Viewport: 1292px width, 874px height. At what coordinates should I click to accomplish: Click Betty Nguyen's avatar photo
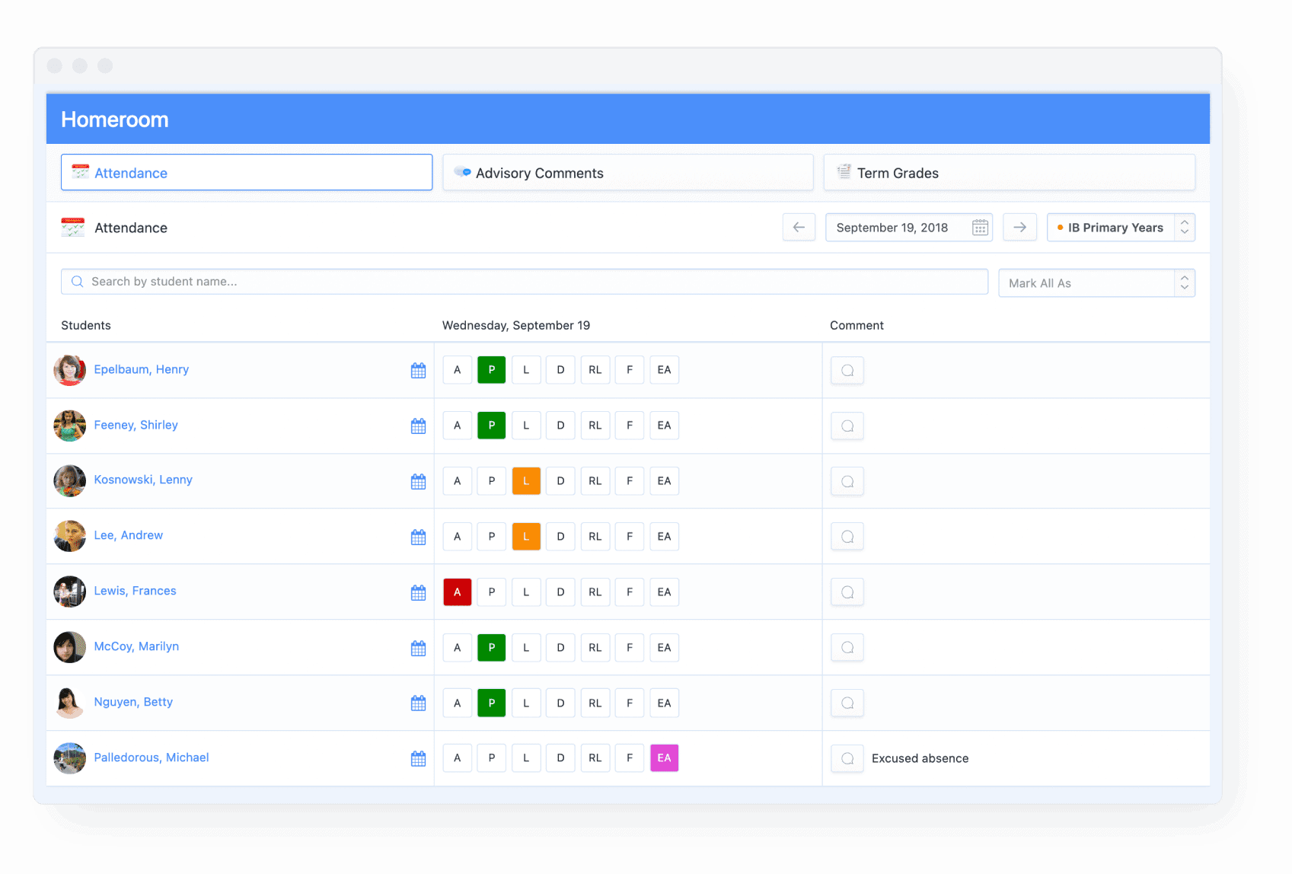pos(69,703)
